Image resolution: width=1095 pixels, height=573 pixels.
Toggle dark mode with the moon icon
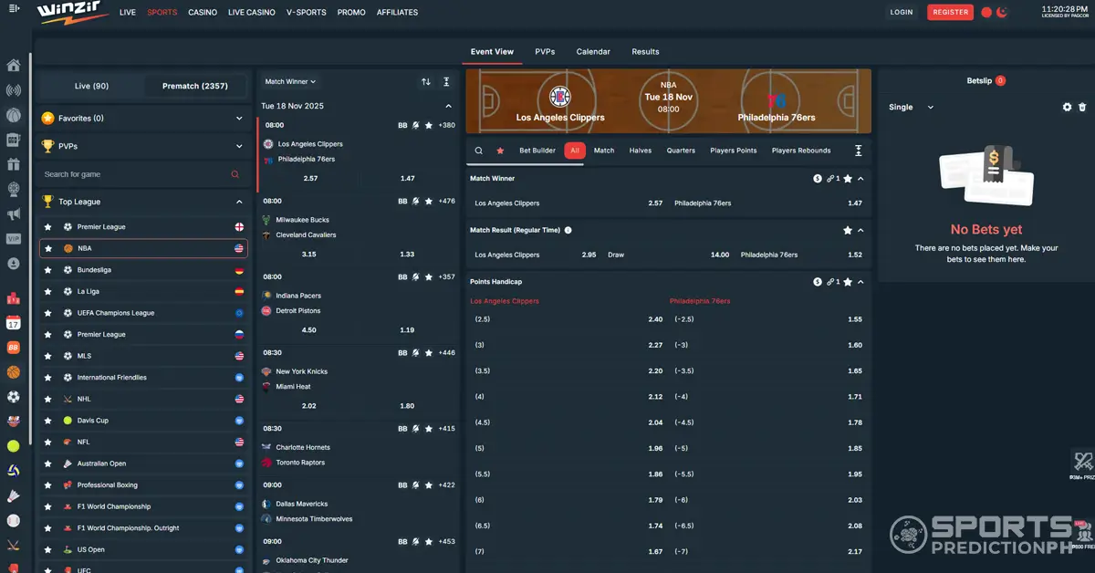click(1001, 13)
